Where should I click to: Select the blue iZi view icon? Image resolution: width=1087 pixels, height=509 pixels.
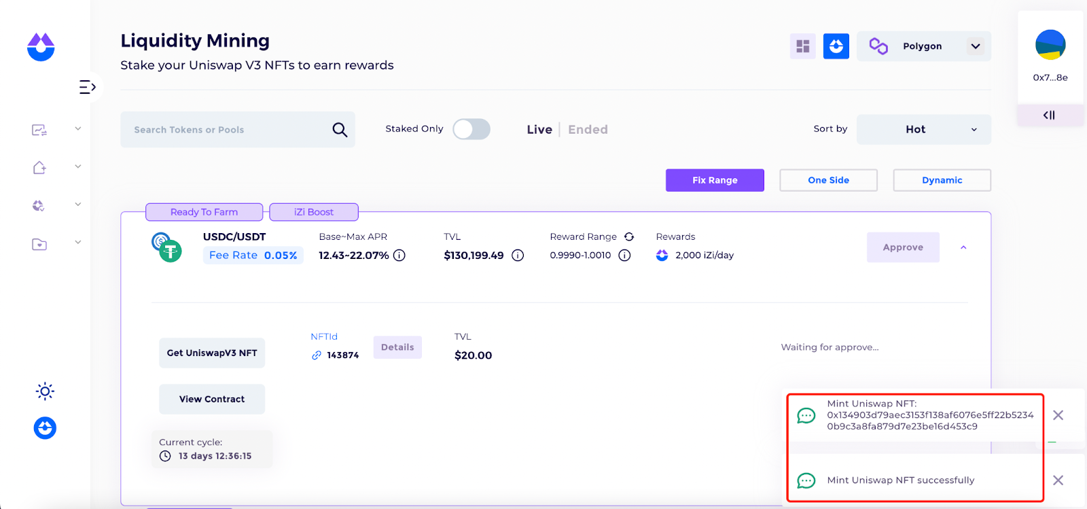(x=836, y=46)
